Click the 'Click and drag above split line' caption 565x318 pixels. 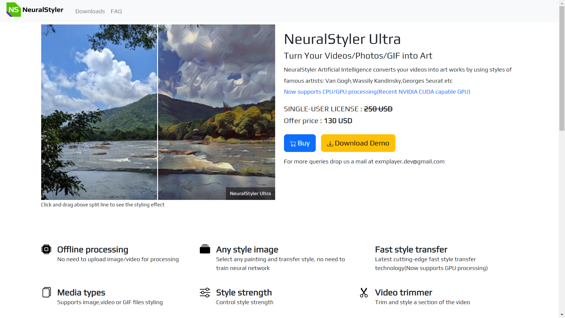click(x=103, y=205)
